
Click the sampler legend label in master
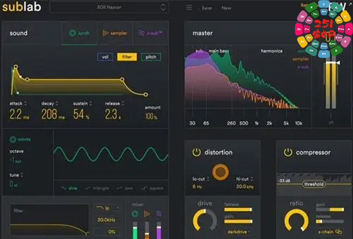point(301,59)
